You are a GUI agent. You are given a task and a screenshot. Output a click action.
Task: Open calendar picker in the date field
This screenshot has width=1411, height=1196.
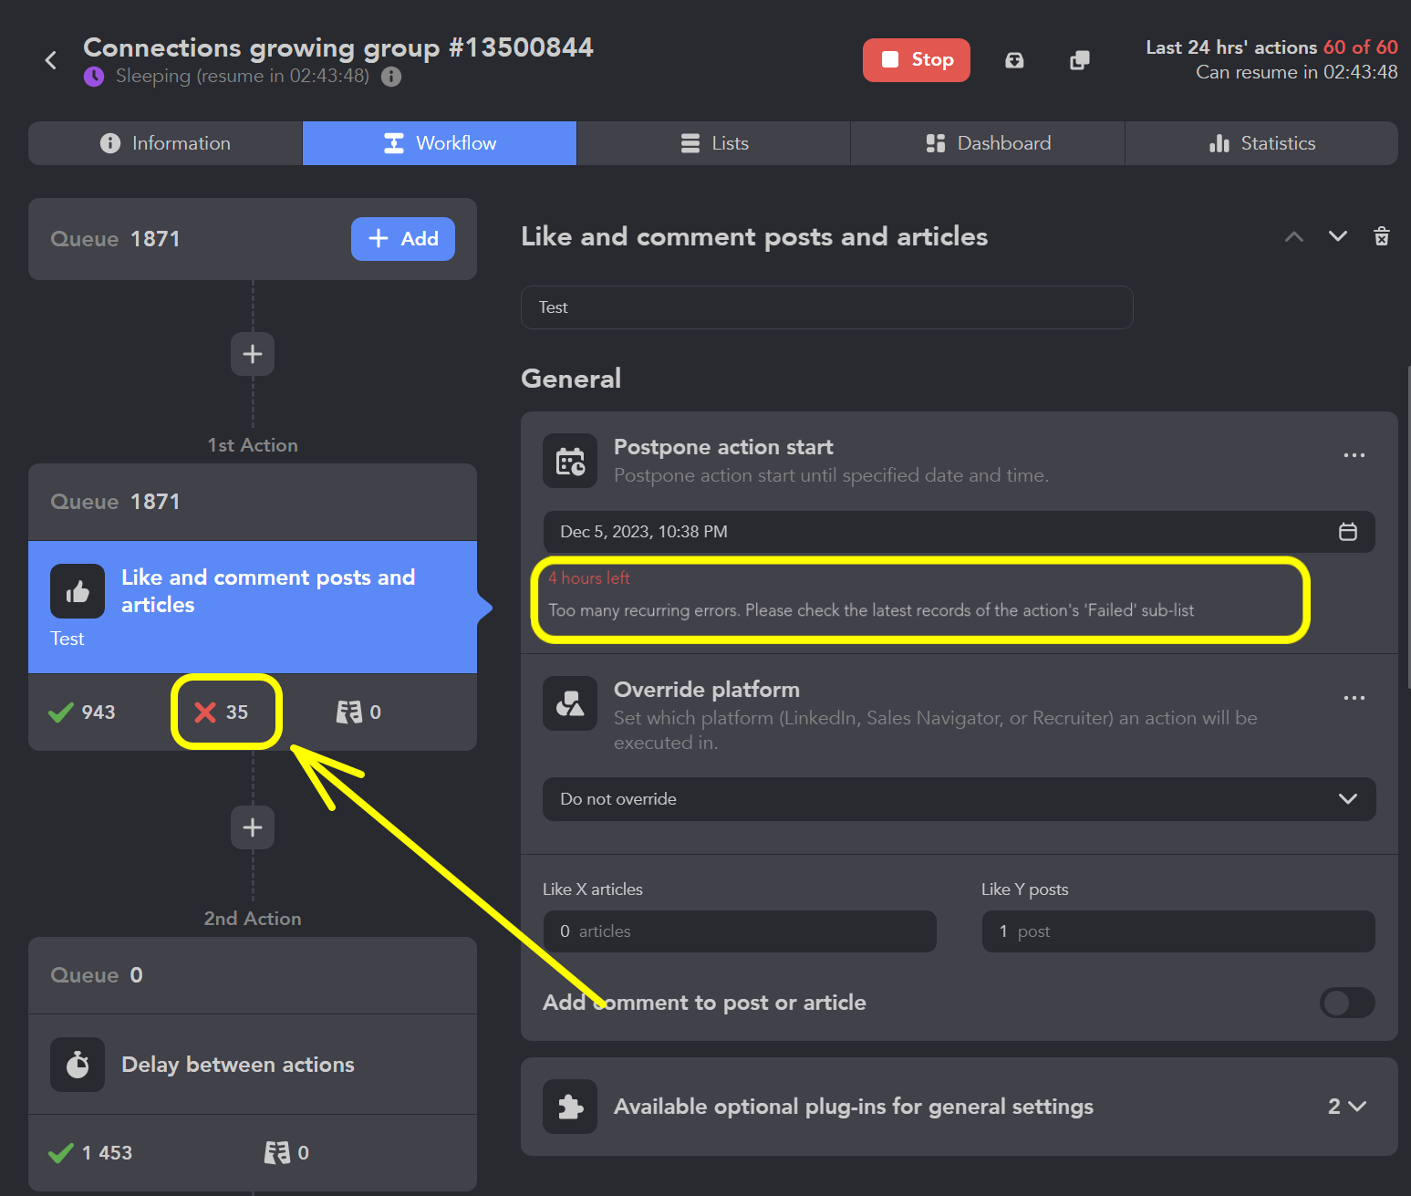click(1347, 532)
